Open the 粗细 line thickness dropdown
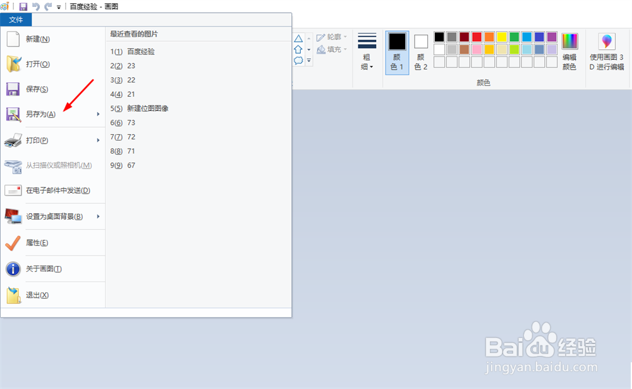This screenshot has height=389, width=632. [367, 52]
